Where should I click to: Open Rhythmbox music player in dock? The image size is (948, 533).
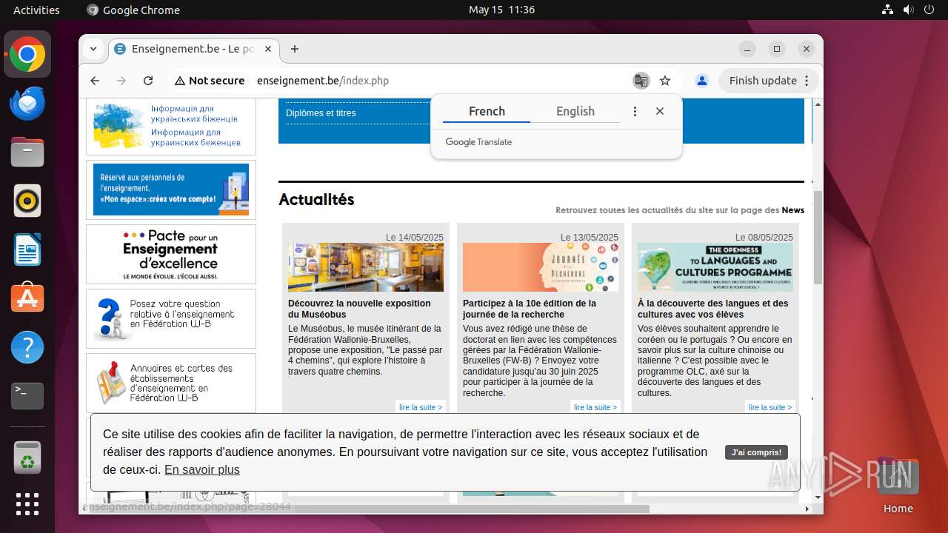[x=27, y=201]
